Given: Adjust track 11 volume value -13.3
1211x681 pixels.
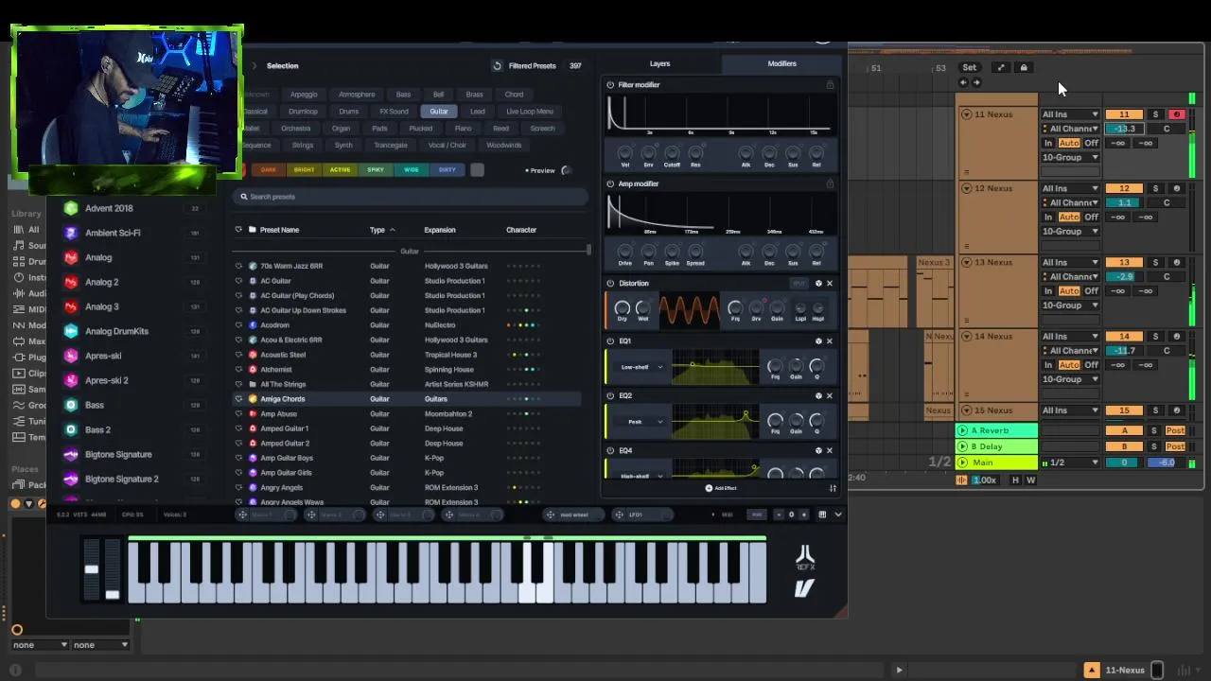Looking at the screenshot, I should click(x=1124, y=129).
